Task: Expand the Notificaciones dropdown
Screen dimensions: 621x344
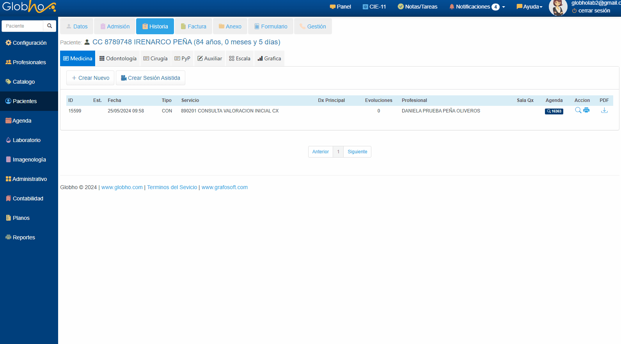Action: pyautogui.click(x=477, y=7)
